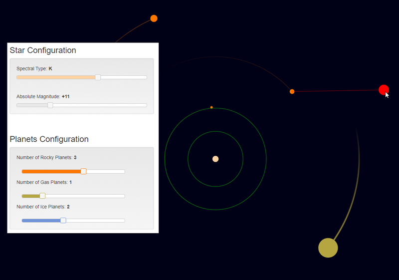Screen dimensions: 399x280
Task: Click the Star Configuration heading
Action: pyautogui.click(x=43, y=50)
